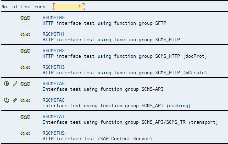Open the RSCMSTA0 SCMS-API test link

(54, 84)
